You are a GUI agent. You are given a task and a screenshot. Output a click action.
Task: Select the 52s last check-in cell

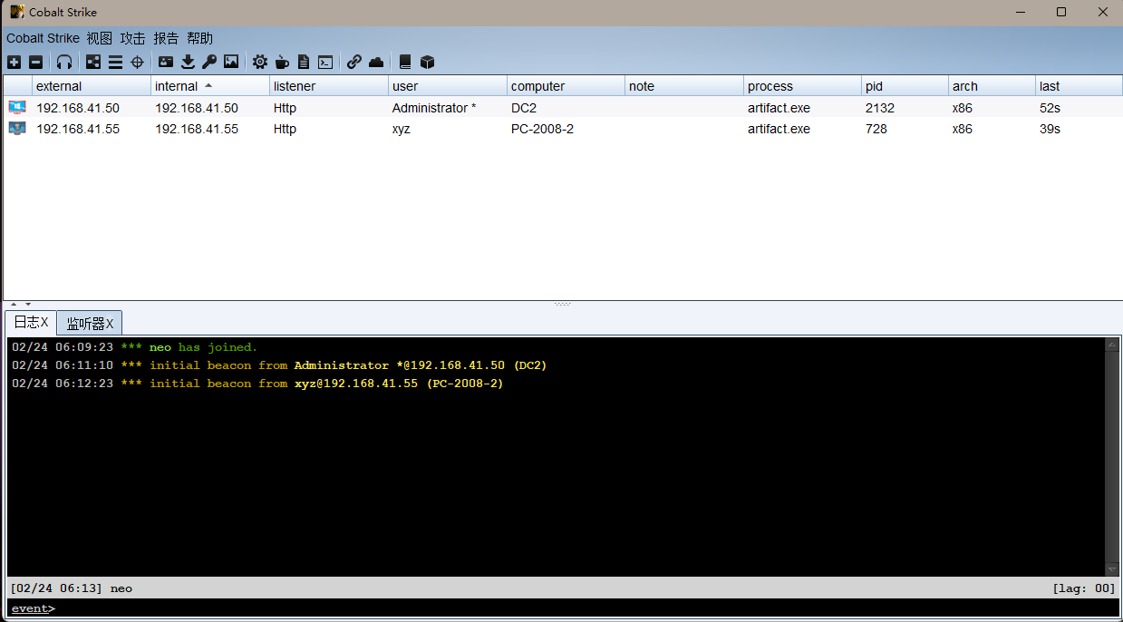coord(1079,108)
